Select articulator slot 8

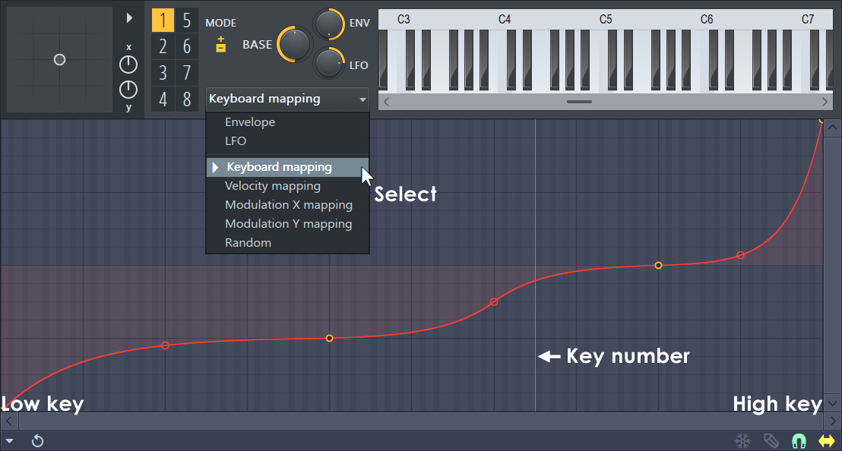click(186, 99)
